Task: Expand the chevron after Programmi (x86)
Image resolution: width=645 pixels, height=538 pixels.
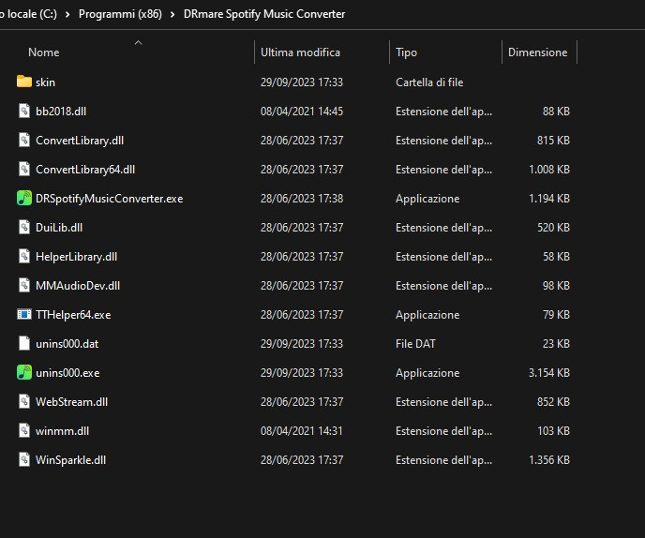Action: 172,14
